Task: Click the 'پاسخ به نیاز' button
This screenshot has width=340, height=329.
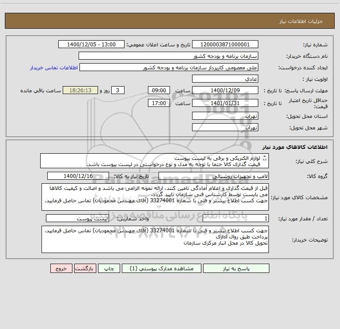Action: tap(236, 268)
